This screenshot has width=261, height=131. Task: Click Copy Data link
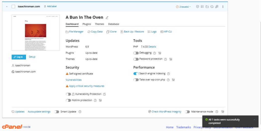click(x=95, y=32)
